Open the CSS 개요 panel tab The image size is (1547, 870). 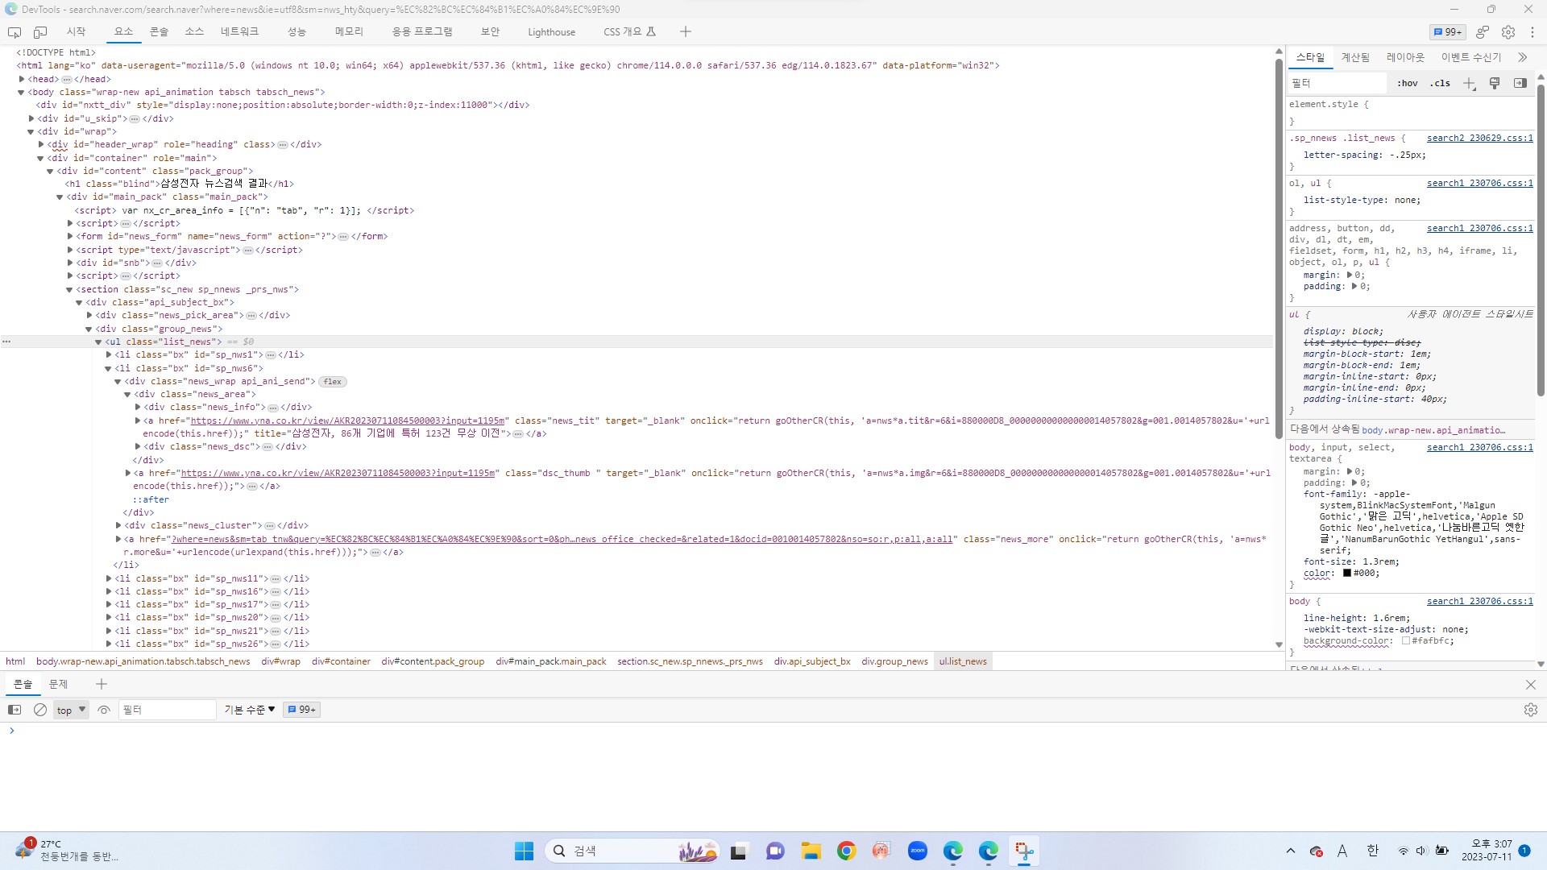click(x=629, y=32)
